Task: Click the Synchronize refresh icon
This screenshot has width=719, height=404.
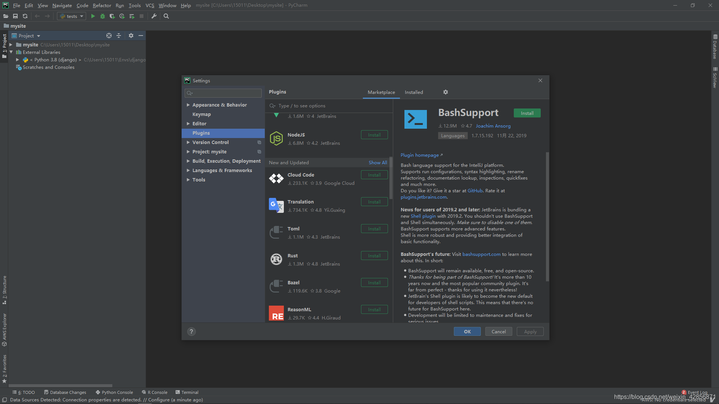Action: (25, 16)
